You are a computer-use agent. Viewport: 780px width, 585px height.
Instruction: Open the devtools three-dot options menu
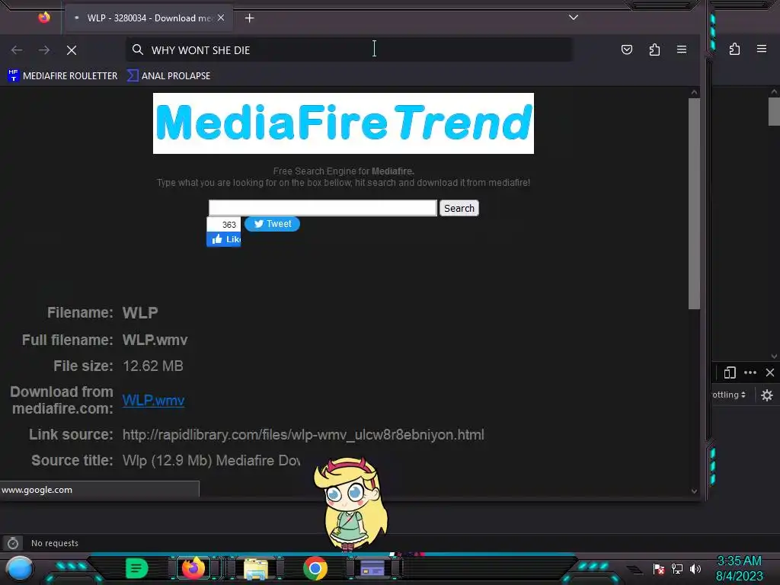[x=750, y=372]
